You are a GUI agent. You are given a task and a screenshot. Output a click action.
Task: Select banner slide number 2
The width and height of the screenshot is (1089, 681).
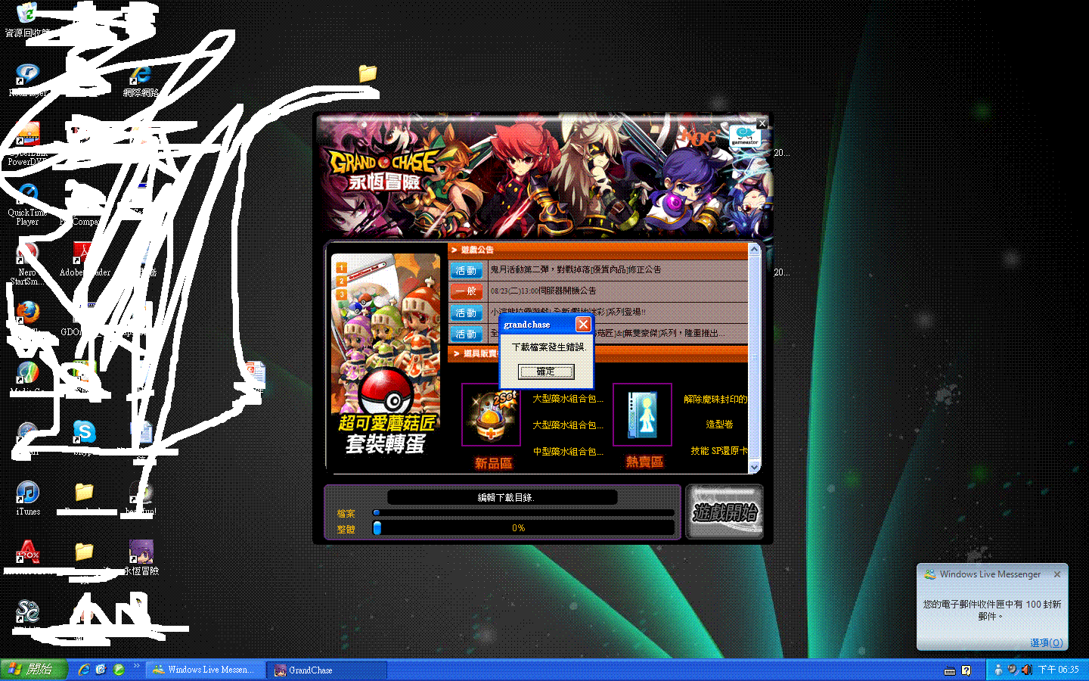coord(342,281)
